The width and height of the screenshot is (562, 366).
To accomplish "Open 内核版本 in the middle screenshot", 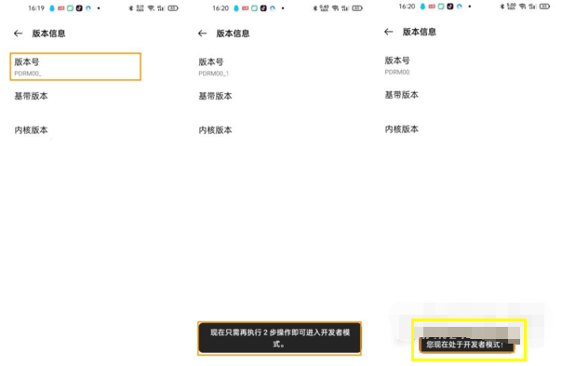I will tap(216, 129).
